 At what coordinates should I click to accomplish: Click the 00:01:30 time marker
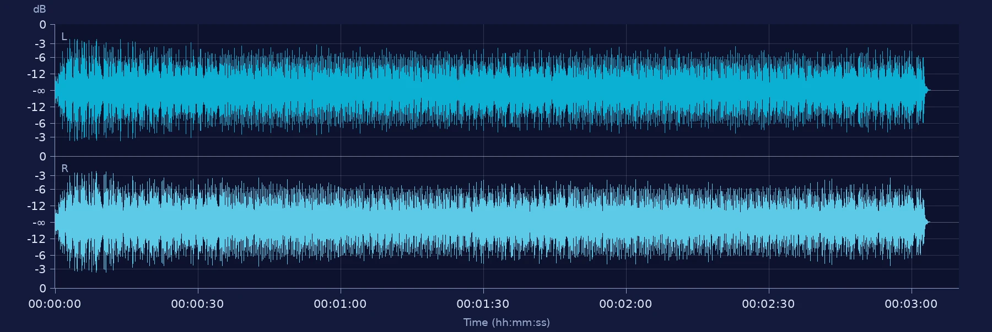(483, 304)
